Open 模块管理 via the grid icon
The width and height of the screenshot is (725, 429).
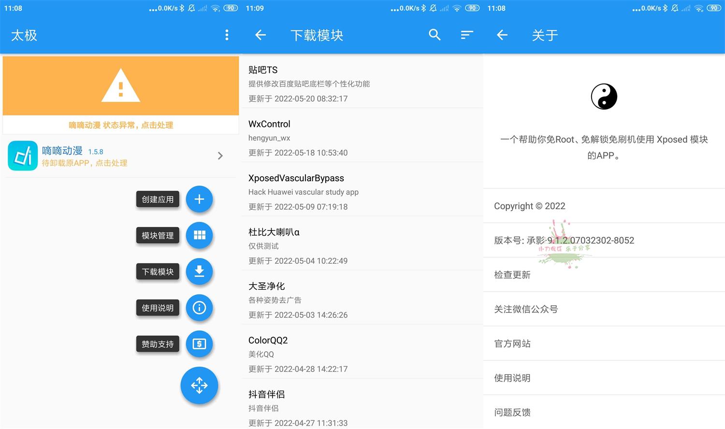click(199, 235)
